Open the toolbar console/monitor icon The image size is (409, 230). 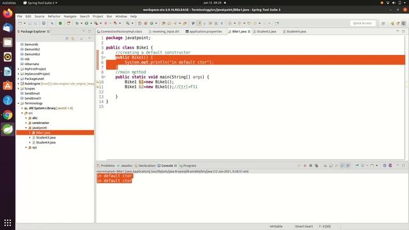click(x=43, y=23)
